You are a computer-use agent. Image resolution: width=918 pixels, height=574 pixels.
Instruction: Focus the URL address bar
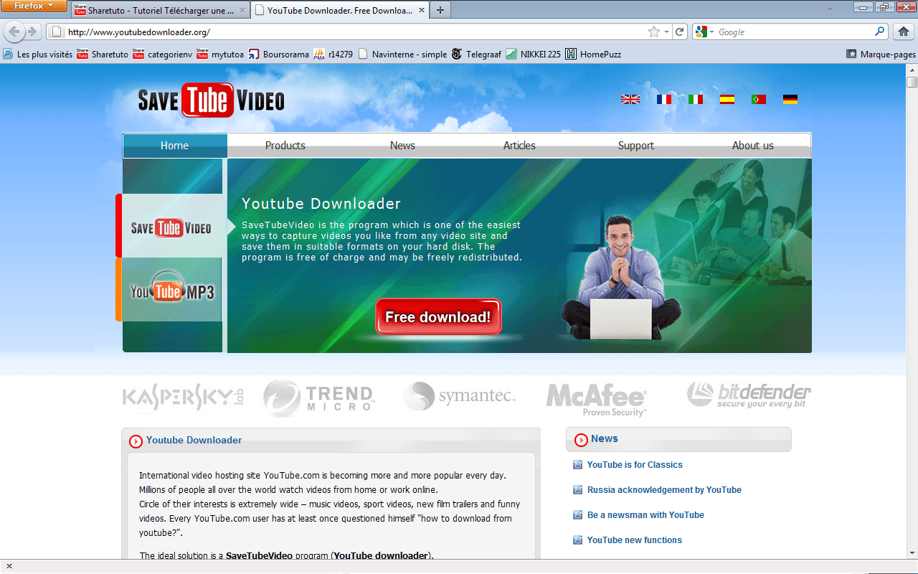point(355,32)
